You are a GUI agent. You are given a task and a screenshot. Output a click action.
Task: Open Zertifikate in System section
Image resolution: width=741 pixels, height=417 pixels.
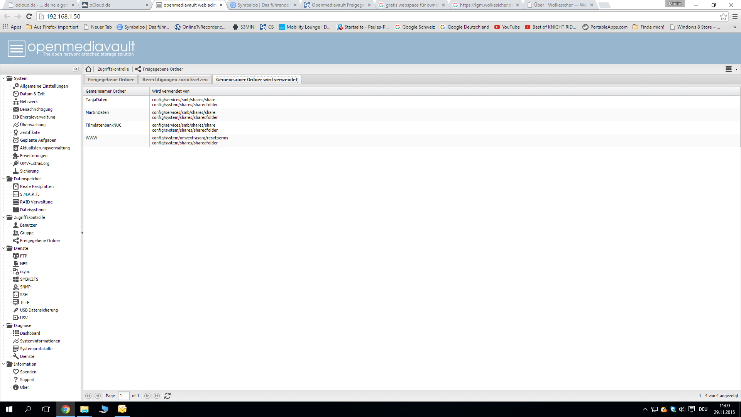pos(30,132)
